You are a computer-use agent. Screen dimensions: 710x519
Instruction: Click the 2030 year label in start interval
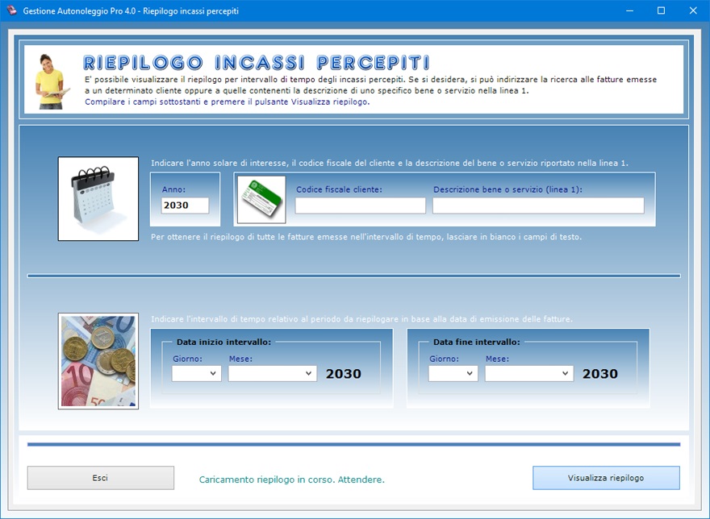[x=344, y=374]
